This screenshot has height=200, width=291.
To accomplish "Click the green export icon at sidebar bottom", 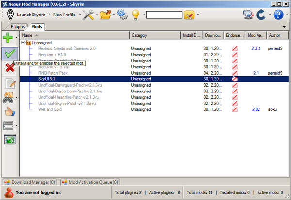I will 9,140.
